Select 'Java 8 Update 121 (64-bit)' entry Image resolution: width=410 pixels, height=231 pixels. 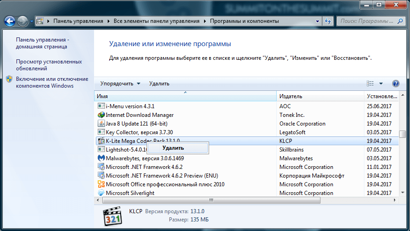pos(137,124)
